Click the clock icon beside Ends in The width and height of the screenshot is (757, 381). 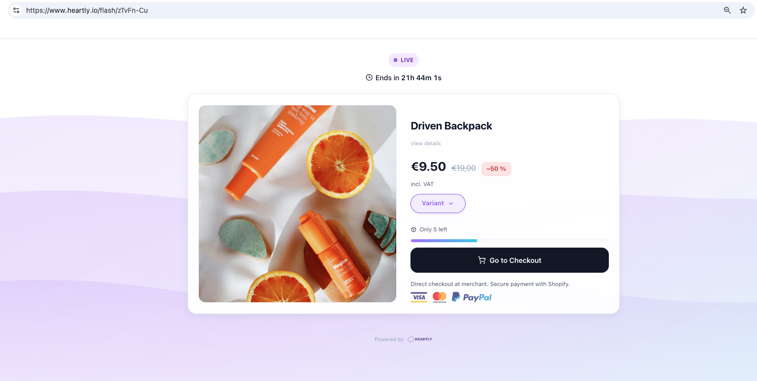[x=369, y=77]
